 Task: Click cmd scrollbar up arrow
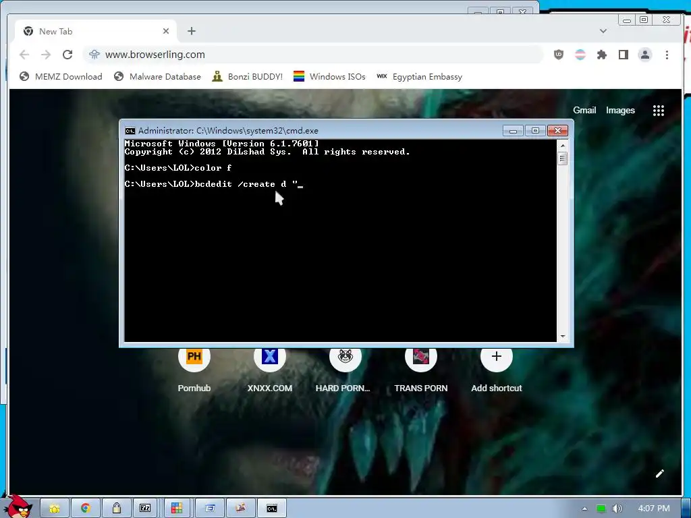coord(562,145)
